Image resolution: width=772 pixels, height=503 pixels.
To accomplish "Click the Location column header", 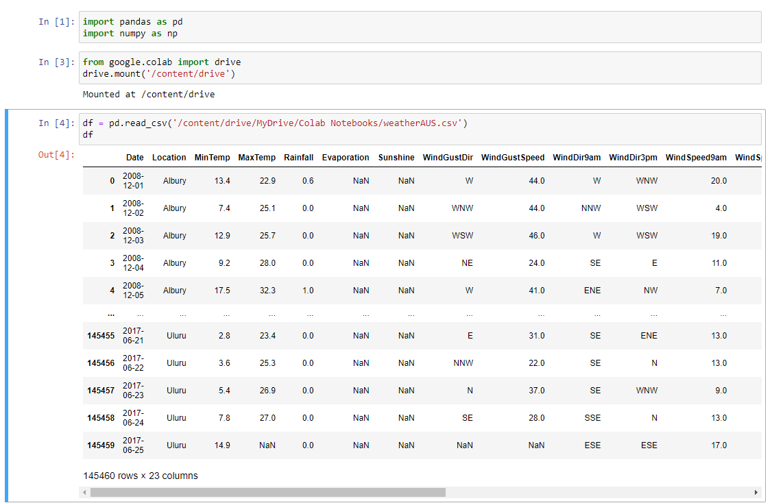I will pyautogui.click(x=169, y=158).
